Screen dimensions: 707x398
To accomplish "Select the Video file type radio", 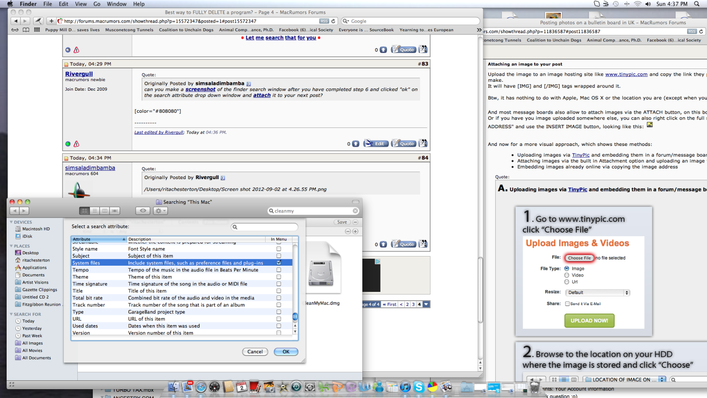I will coord(566,275).
